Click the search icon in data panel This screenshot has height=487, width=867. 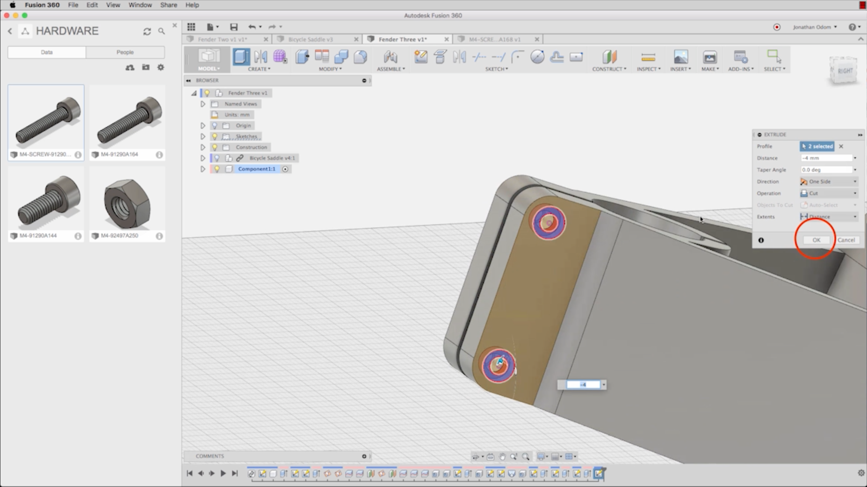[162, 31]
